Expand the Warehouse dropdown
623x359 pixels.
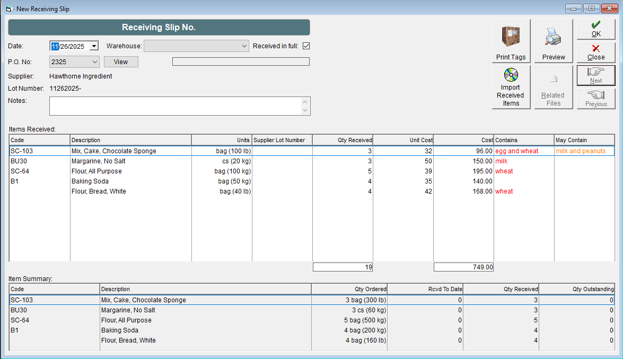tap(244, 46)
